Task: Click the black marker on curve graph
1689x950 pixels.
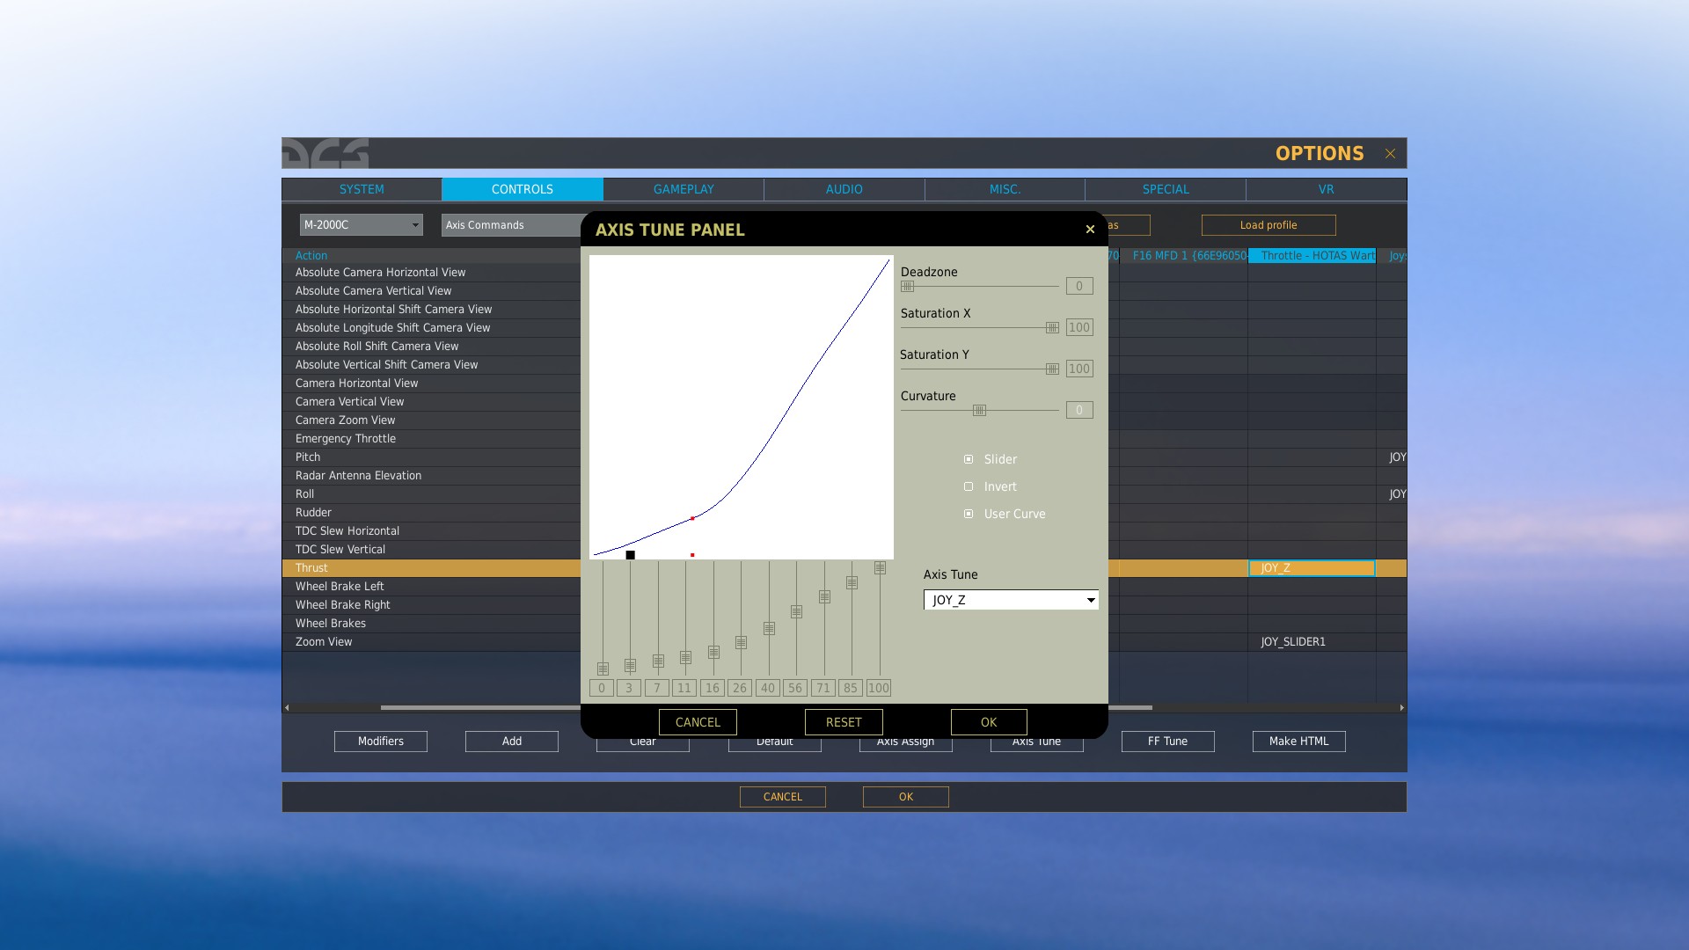Action: [x=630, y=555]
